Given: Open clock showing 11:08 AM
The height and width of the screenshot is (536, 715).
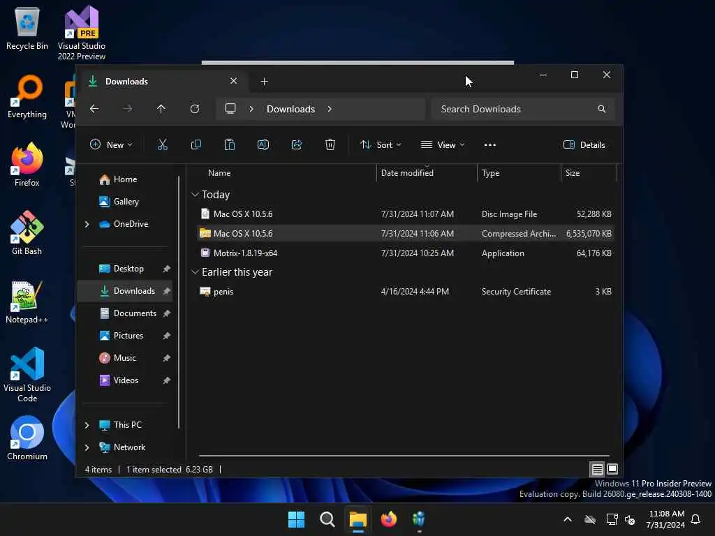Looking at the screenshot, I should pyautogui.click(x=665, y=519).
